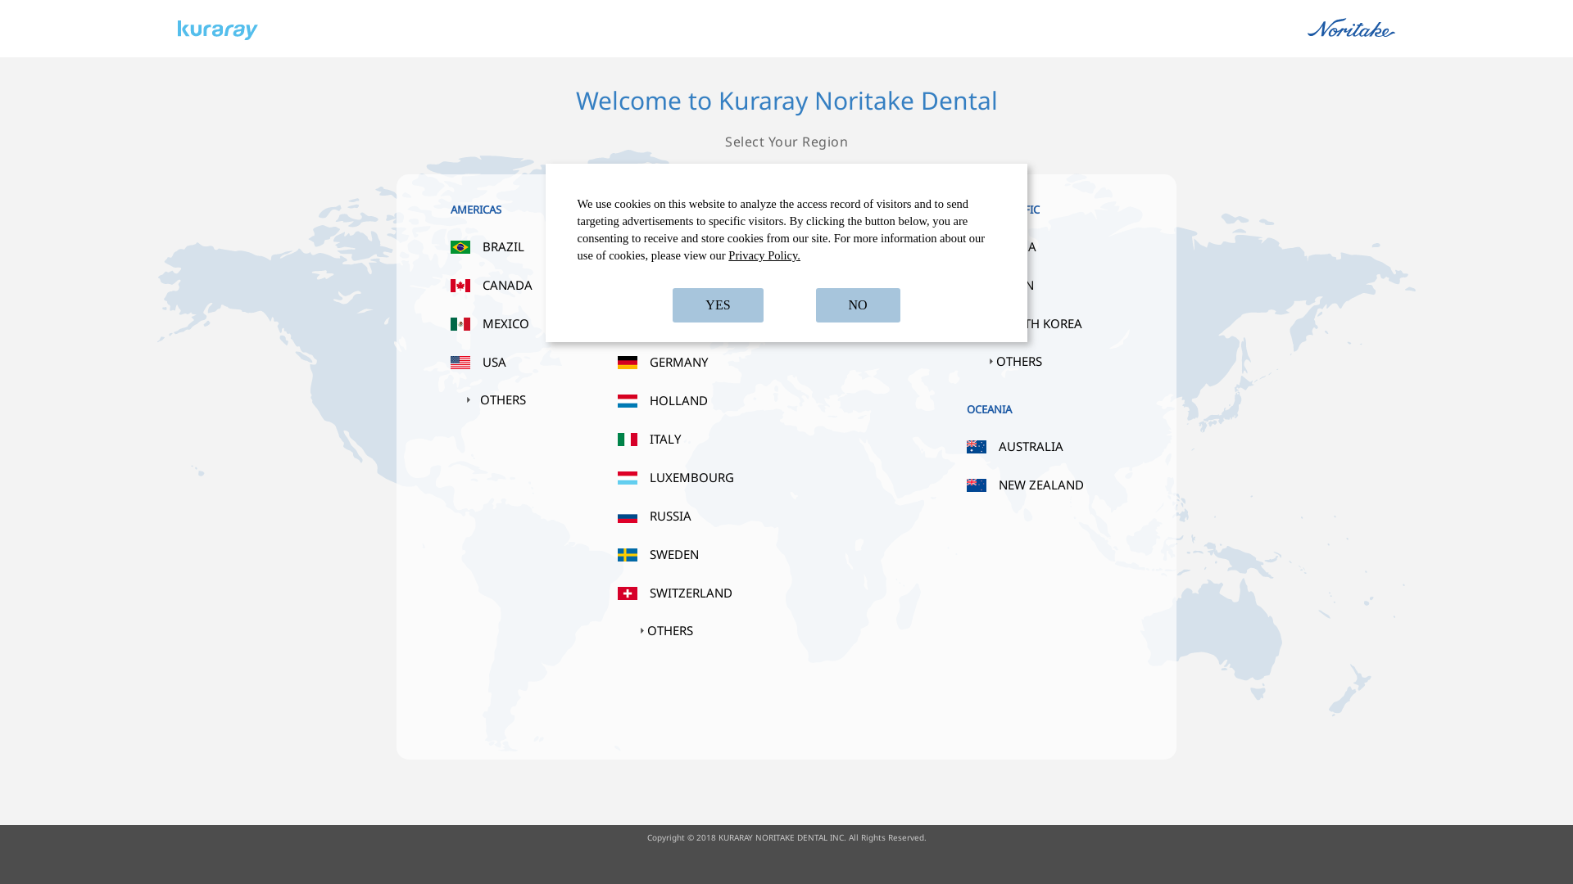
Task: Click the Australia flag icon
Action: coord(977,447)
